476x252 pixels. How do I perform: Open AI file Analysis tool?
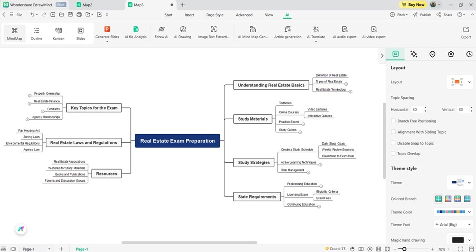point(136,33)
